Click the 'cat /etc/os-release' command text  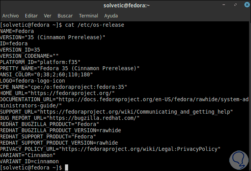[95, 25]
